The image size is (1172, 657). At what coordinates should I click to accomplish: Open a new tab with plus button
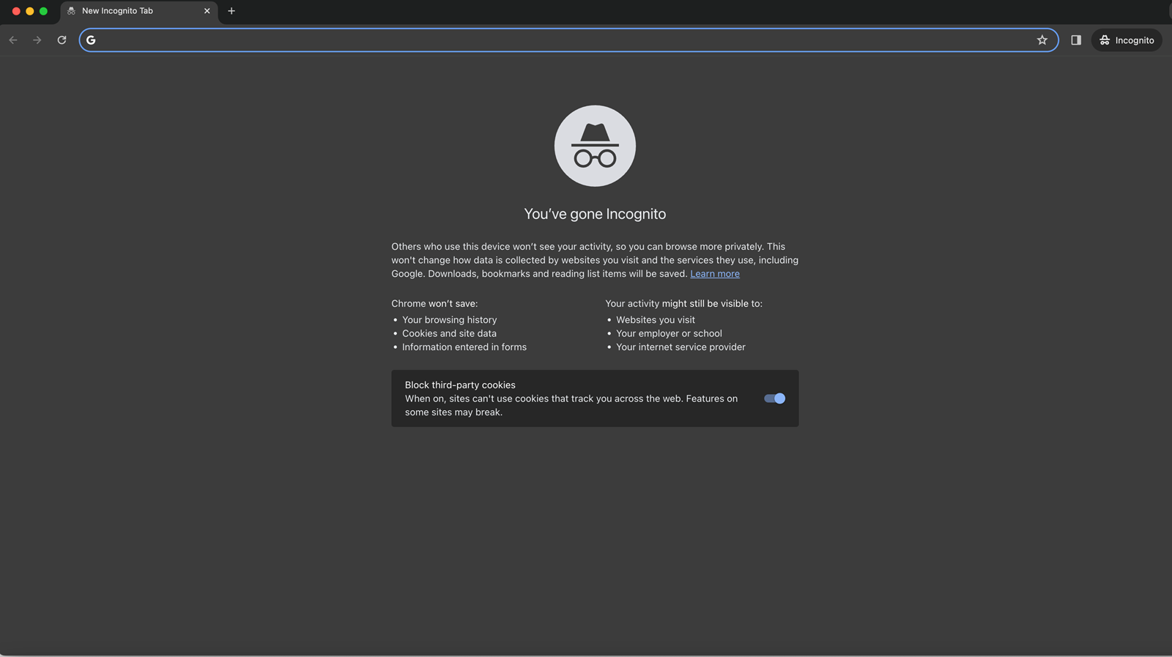[x=231, y=11]
